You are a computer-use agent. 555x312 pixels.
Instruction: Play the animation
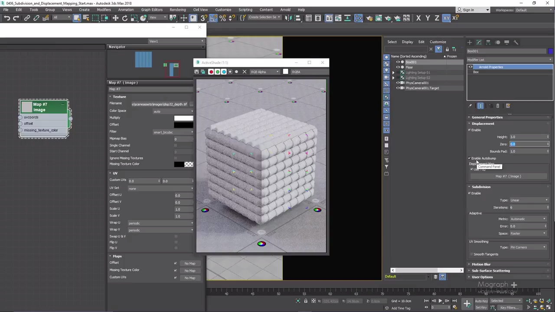pos(440,301)
